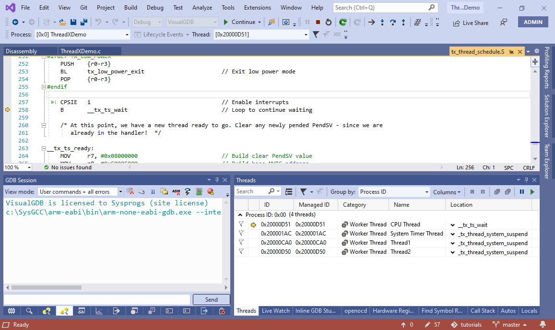Collapse the Process ID: 0x00 group

coord(240,214)
